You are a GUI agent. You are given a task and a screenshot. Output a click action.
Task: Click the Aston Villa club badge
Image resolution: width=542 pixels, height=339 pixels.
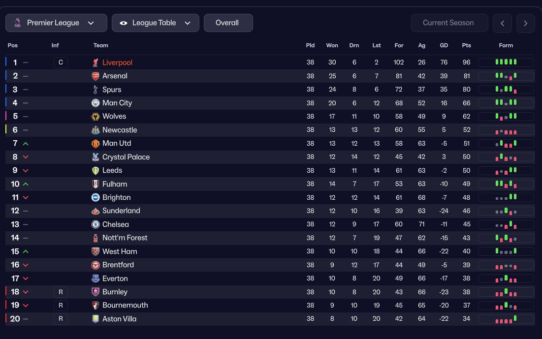[96, 319]
